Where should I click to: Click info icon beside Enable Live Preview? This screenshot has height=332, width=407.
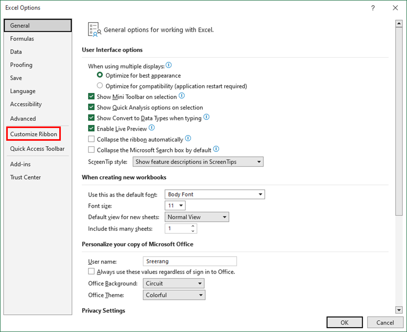coord(152,128)
